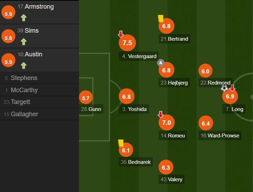Click Sims' green substituted-on arrow
The height and width of the screenshot is (192, 253).
pyautogui.click(x=23, y=41)
